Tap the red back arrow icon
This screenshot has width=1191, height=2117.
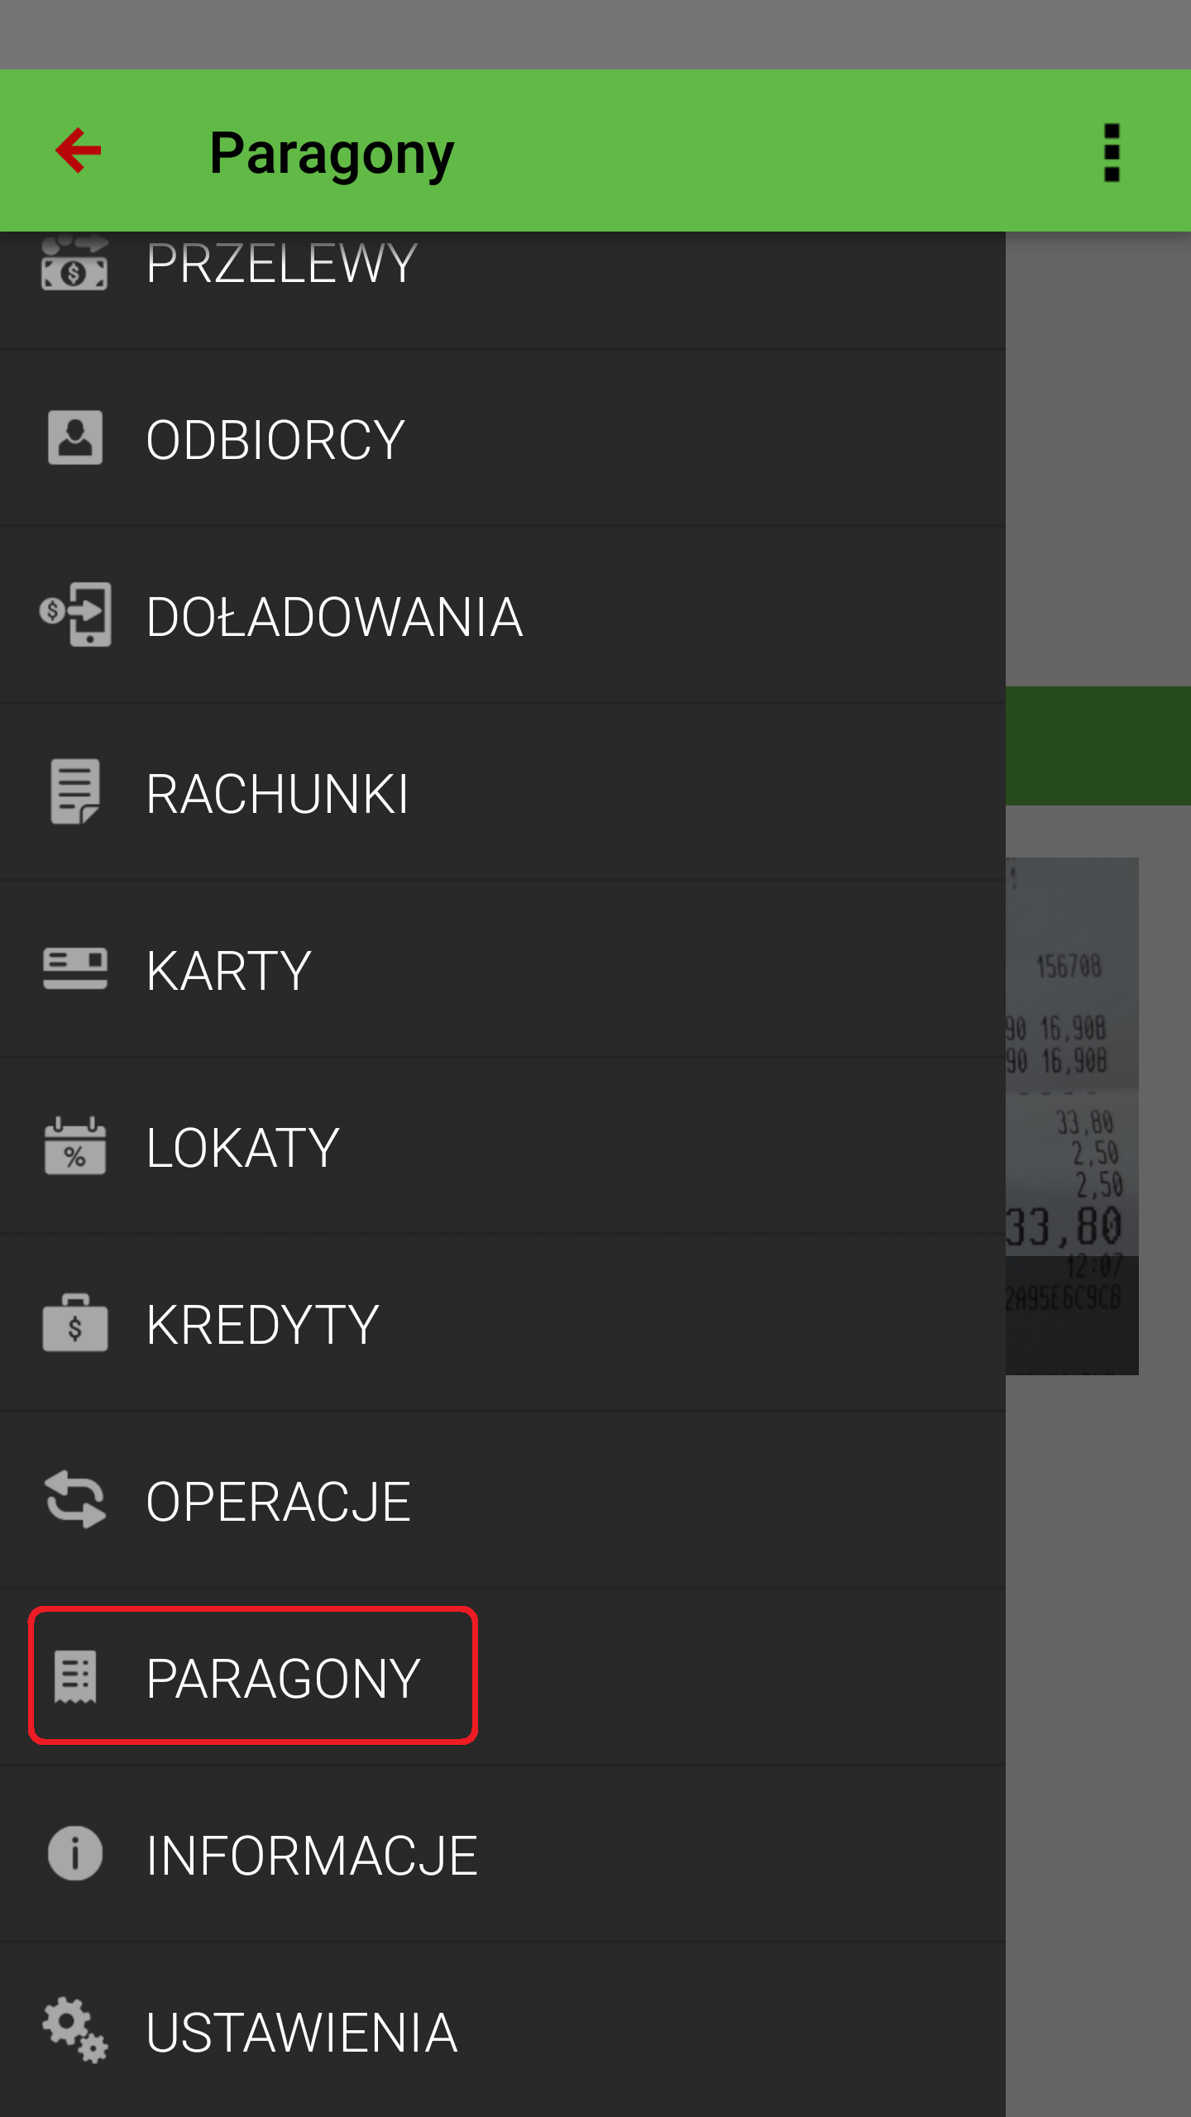point(78,151)
